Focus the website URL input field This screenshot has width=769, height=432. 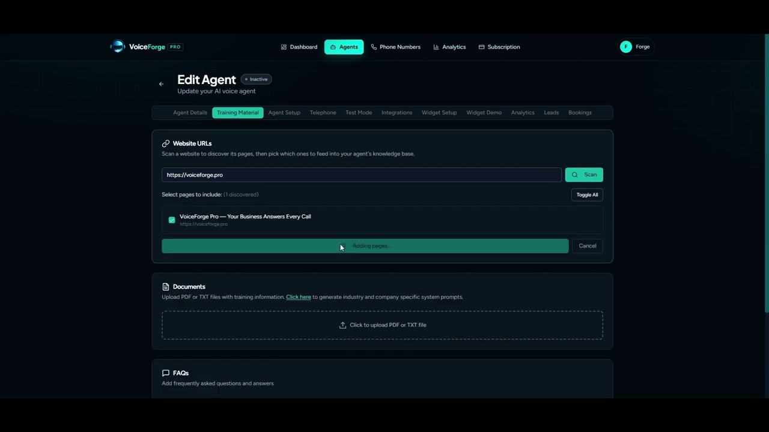(362, 175)
